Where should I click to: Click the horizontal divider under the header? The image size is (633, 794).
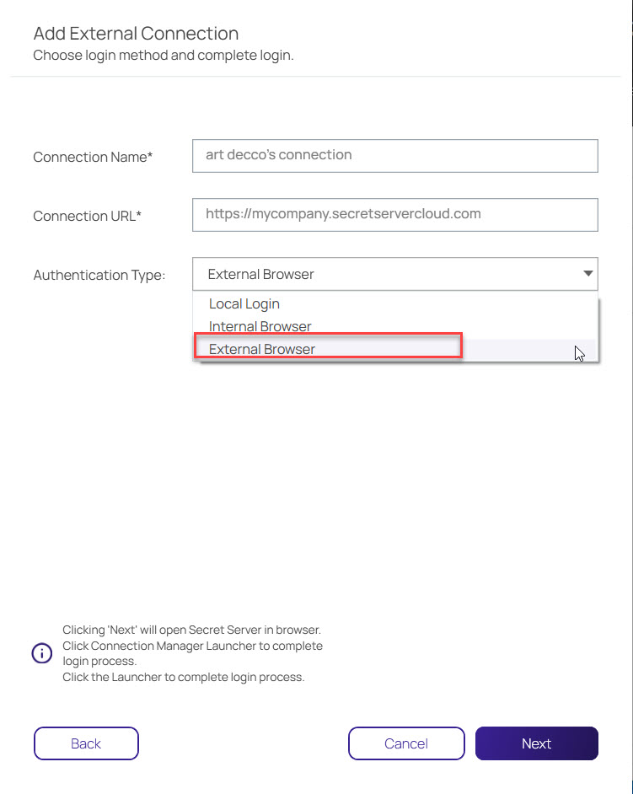point(316,77)
